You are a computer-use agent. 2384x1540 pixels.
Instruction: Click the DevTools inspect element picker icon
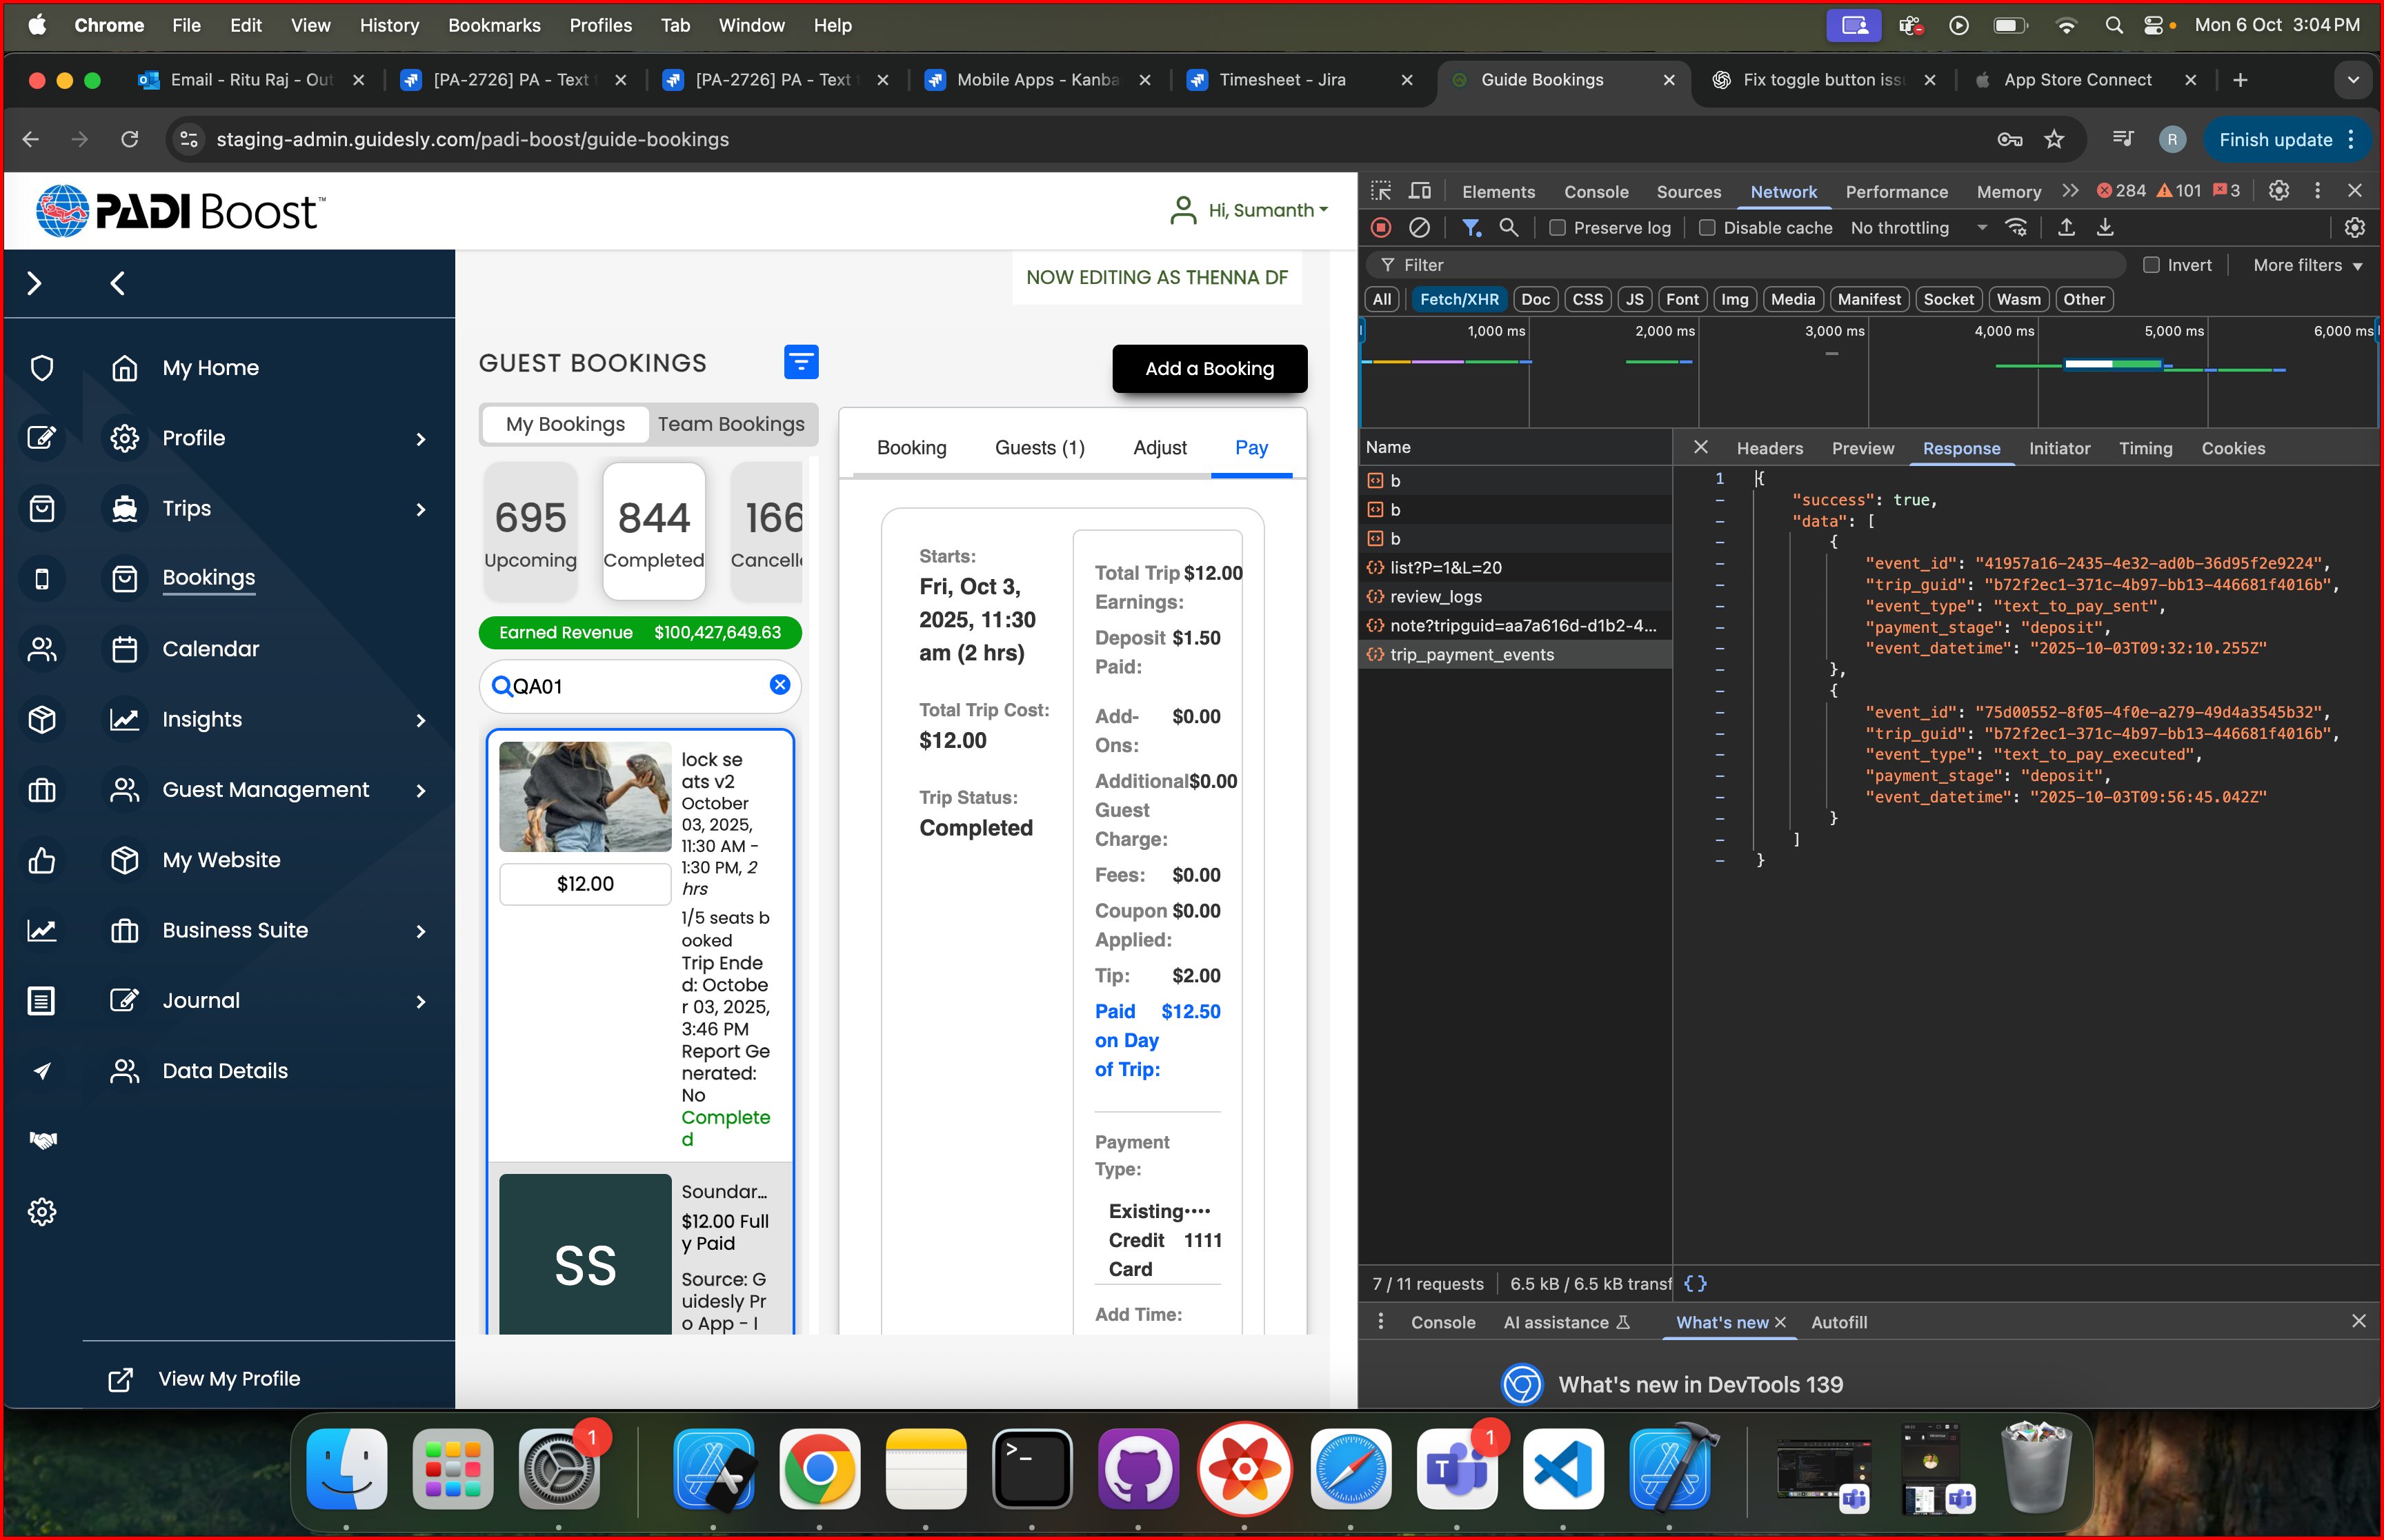[x=1380, y=191]
